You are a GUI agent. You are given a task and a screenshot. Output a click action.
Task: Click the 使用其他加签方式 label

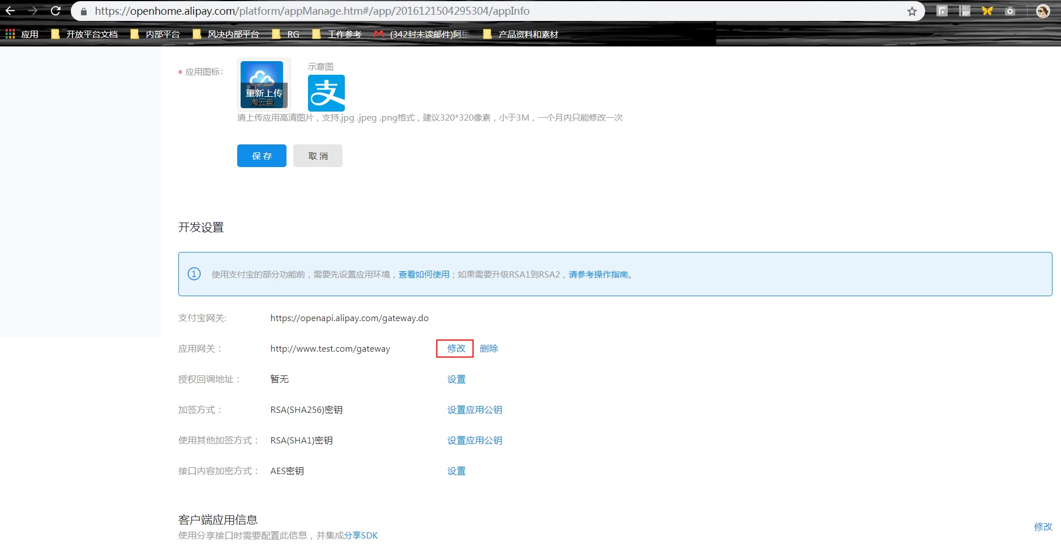(218, 440)
